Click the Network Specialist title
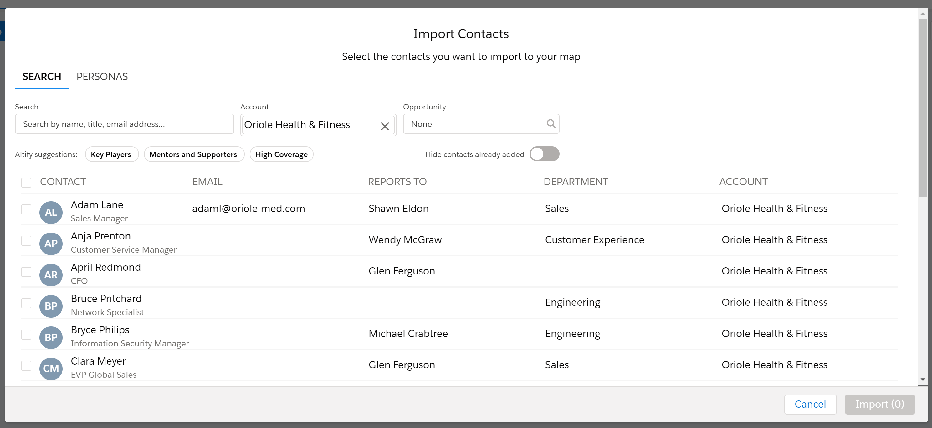The height and width of the screenshot is (428, 932). (x=107, y=312)
